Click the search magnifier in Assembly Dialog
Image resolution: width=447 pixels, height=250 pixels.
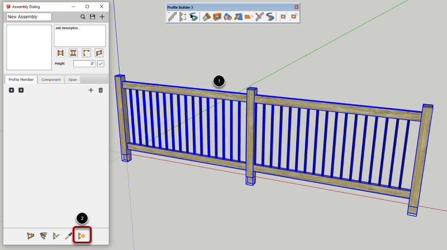pyautogui.click(x=83, y=17)
